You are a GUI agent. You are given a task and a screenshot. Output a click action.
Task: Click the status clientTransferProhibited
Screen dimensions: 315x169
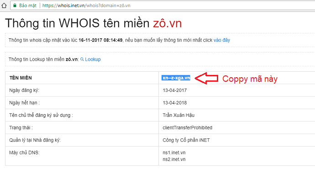188,127
